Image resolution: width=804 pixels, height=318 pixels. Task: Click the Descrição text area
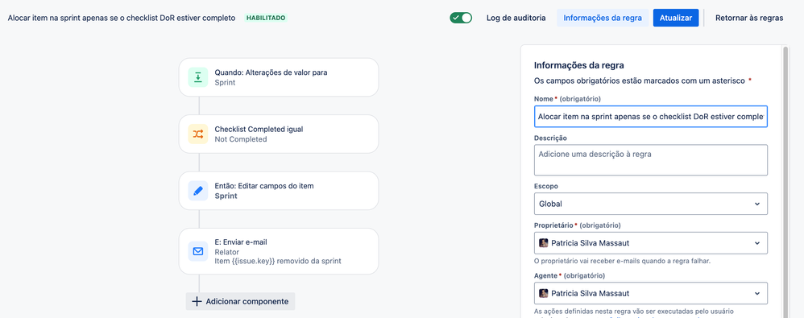[x=651, y=159]
